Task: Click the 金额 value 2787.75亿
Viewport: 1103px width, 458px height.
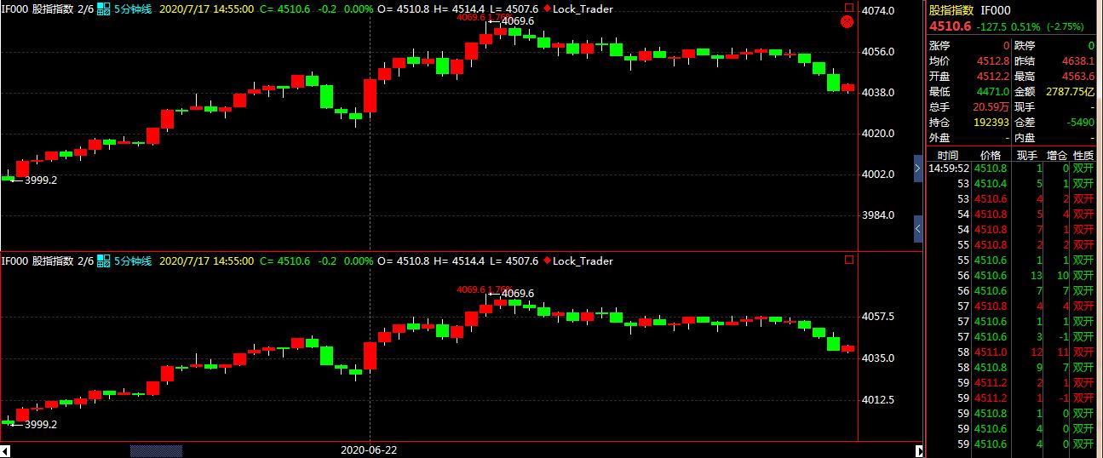Action: [1071, 92]
